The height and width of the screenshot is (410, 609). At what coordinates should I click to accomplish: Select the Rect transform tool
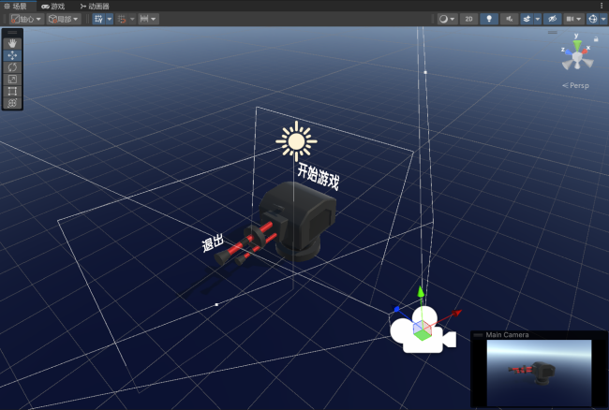[x=12, y=92]
